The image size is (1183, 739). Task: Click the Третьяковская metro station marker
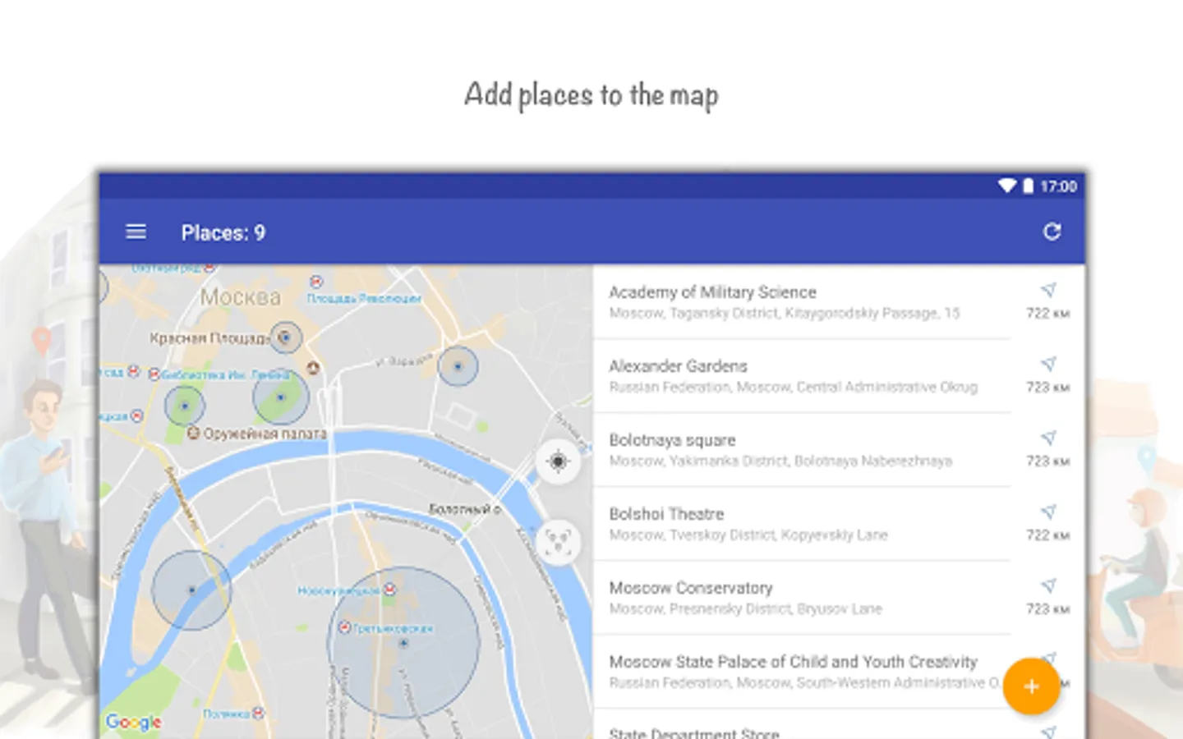345,628
